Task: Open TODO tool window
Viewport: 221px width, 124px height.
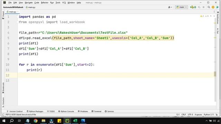Action: 51,111
